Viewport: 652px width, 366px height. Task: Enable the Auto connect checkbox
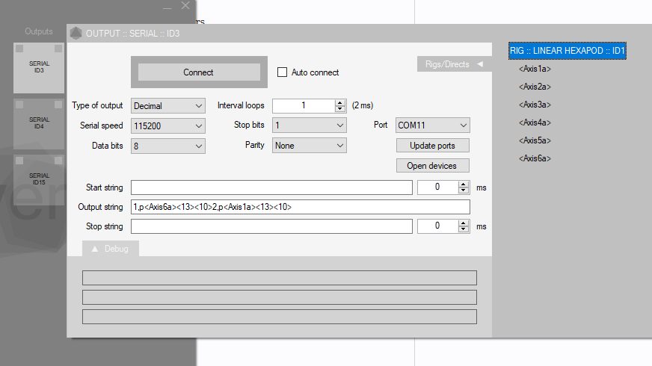pos(283,72)
